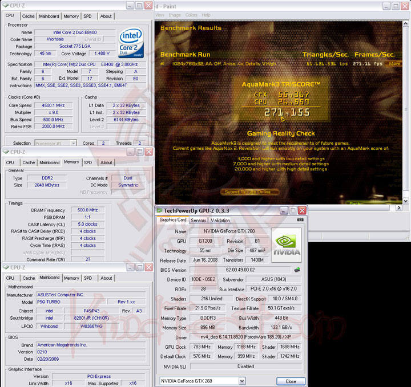Open the SPD tab in the Memory CPU-Z window
Viewport: 411px width, 387px height.
tap(88, 162)
